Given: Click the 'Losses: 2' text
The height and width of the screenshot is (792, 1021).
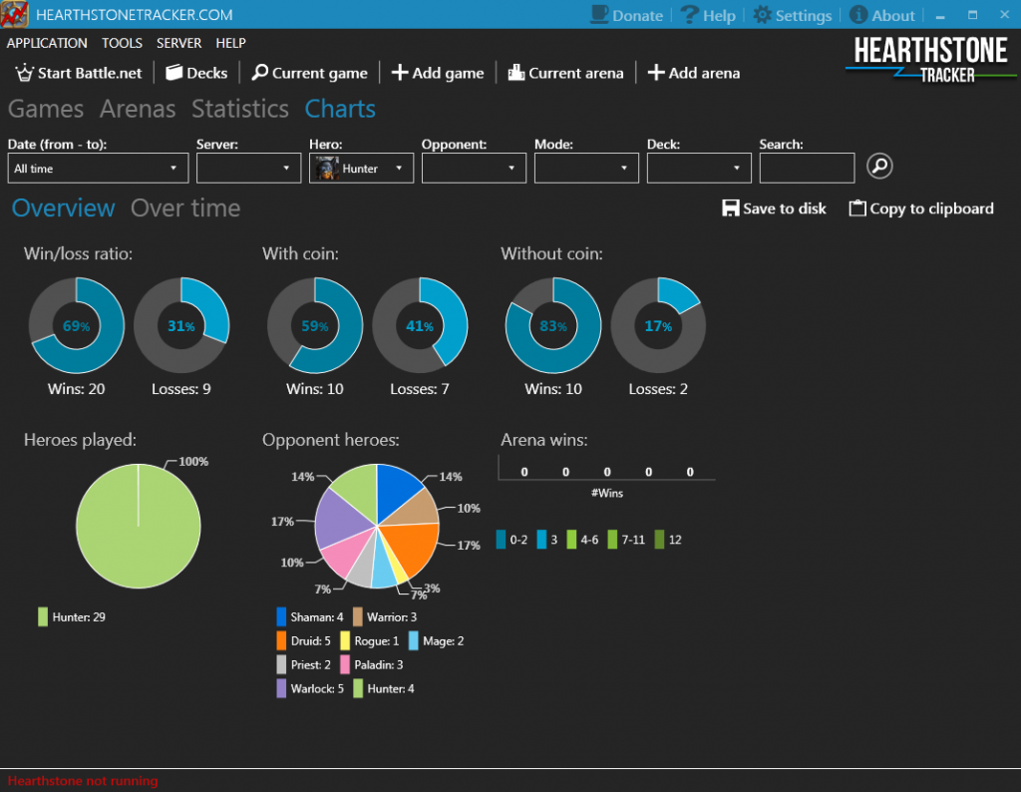Looking at the screenshot, I should pos(658,389).
